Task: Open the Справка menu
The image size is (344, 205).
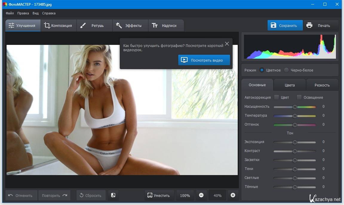Action: click(49, 13)
